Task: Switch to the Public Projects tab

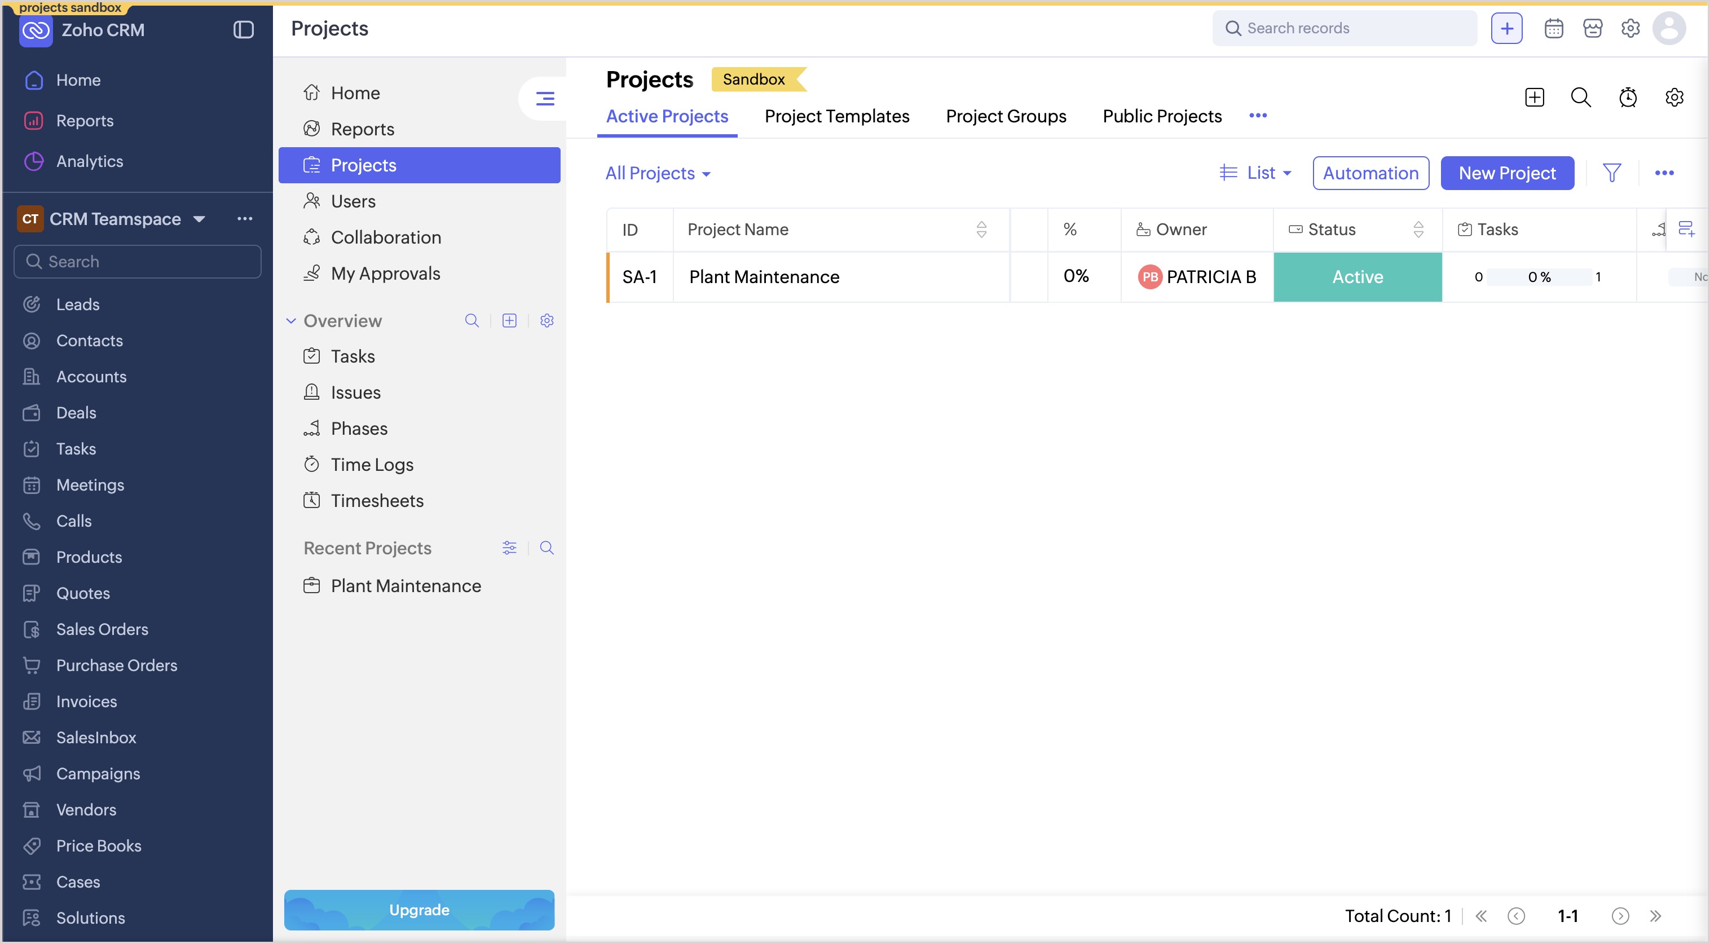Action: pyautogui.click(x=1162, y=116)
